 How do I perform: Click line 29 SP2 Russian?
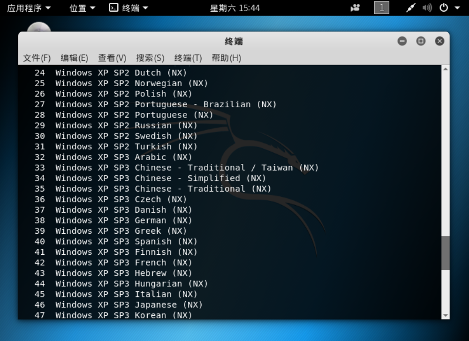(116, 126)
